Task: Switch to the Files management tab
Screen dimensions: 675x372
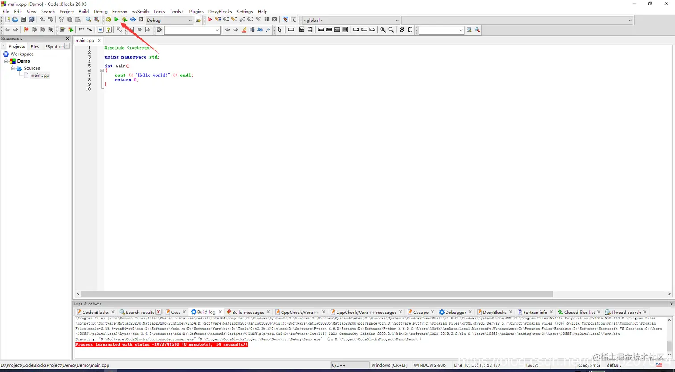Action: coord(35,46)
